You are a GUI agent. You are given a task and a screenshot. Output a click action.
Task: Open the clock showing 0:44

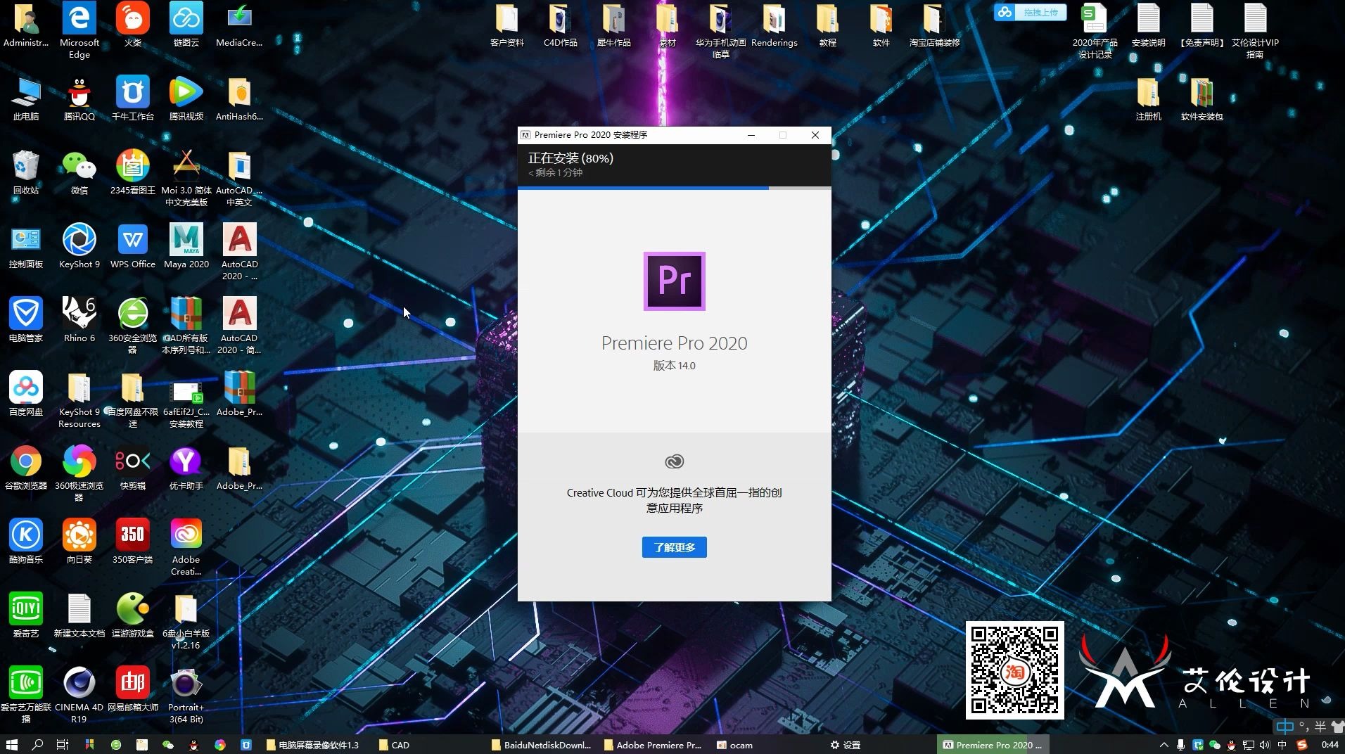click(1330, 745)
